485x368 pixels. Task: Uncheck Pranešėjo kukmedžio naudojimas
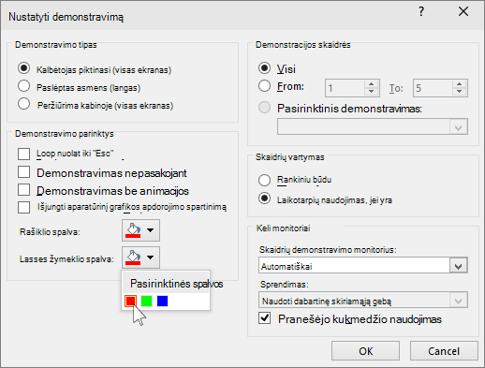pyautogui.click(x=264, y=318)
